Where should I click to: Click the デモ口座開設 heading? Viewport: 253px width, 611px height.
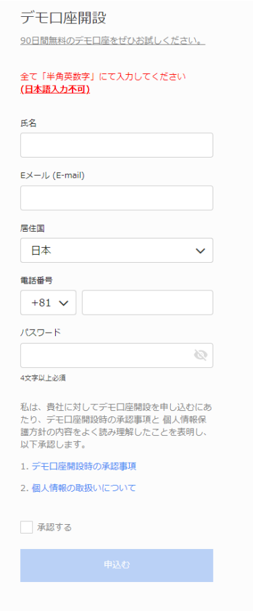coord(63,18)
